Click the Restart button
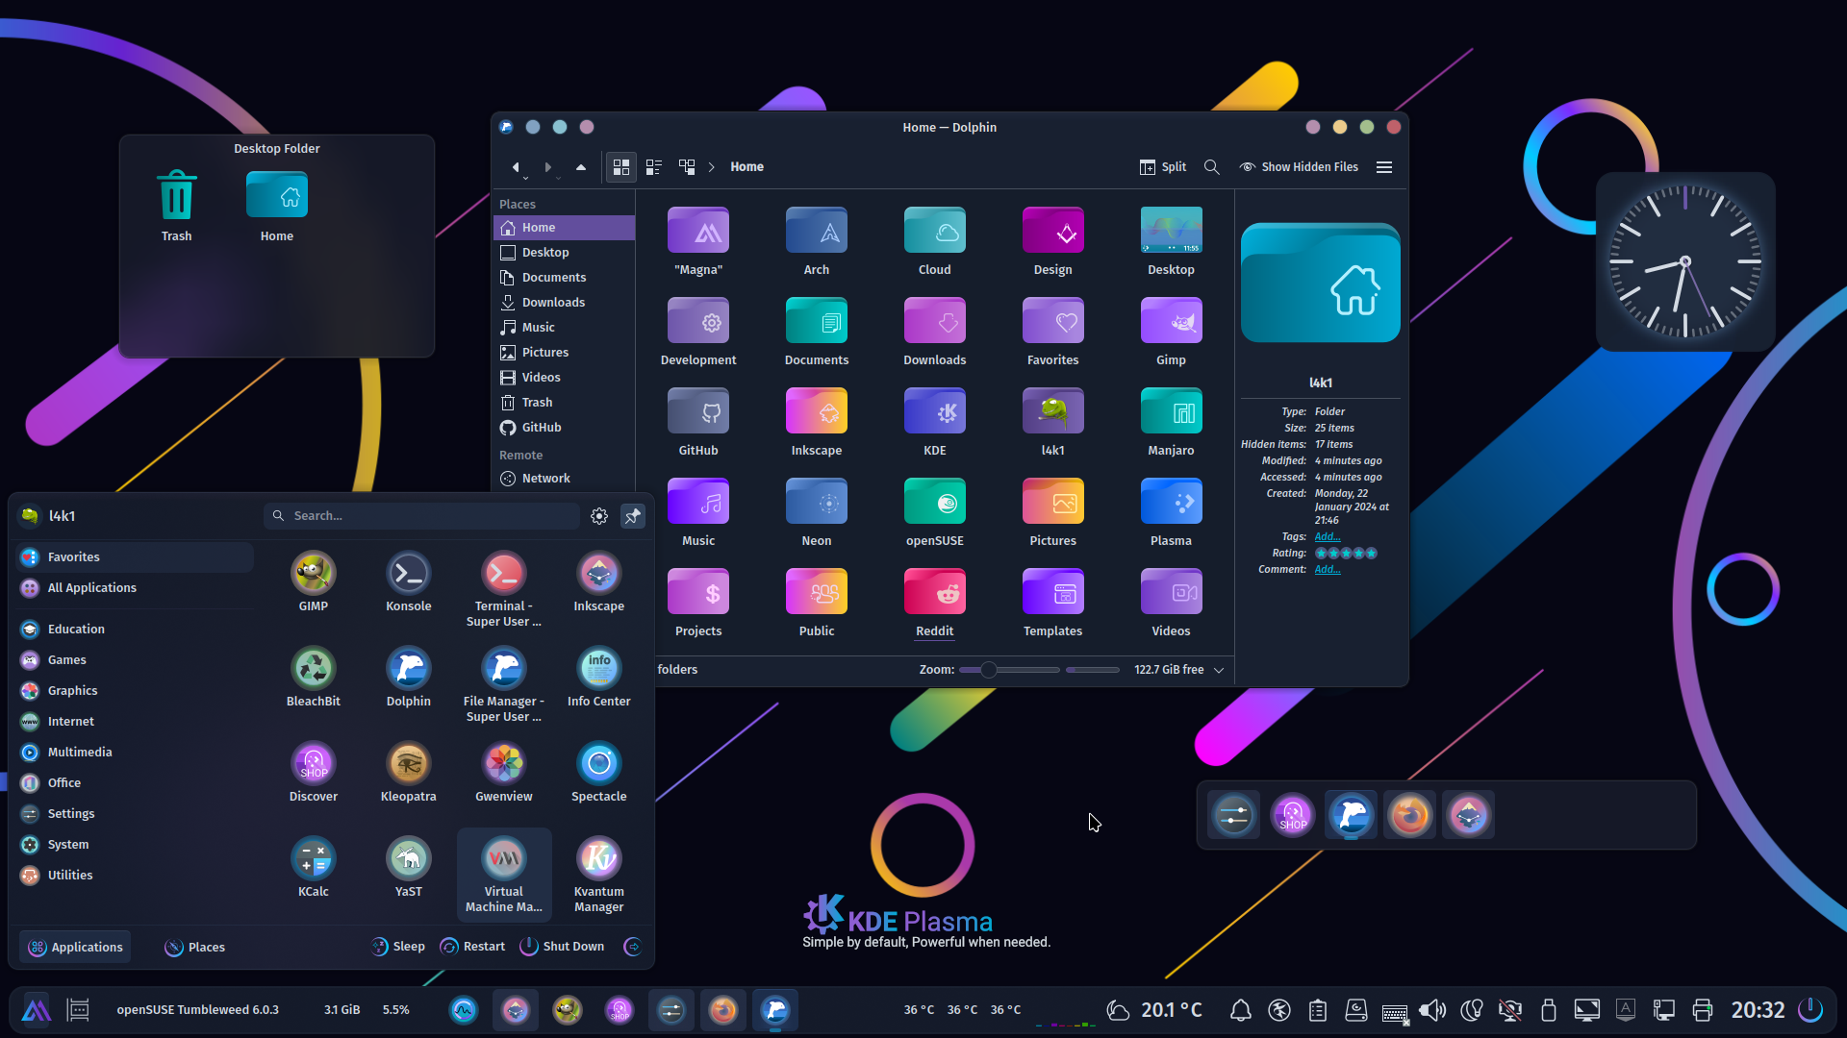Screen dimensions: 1847x1038 click(472, 947)
